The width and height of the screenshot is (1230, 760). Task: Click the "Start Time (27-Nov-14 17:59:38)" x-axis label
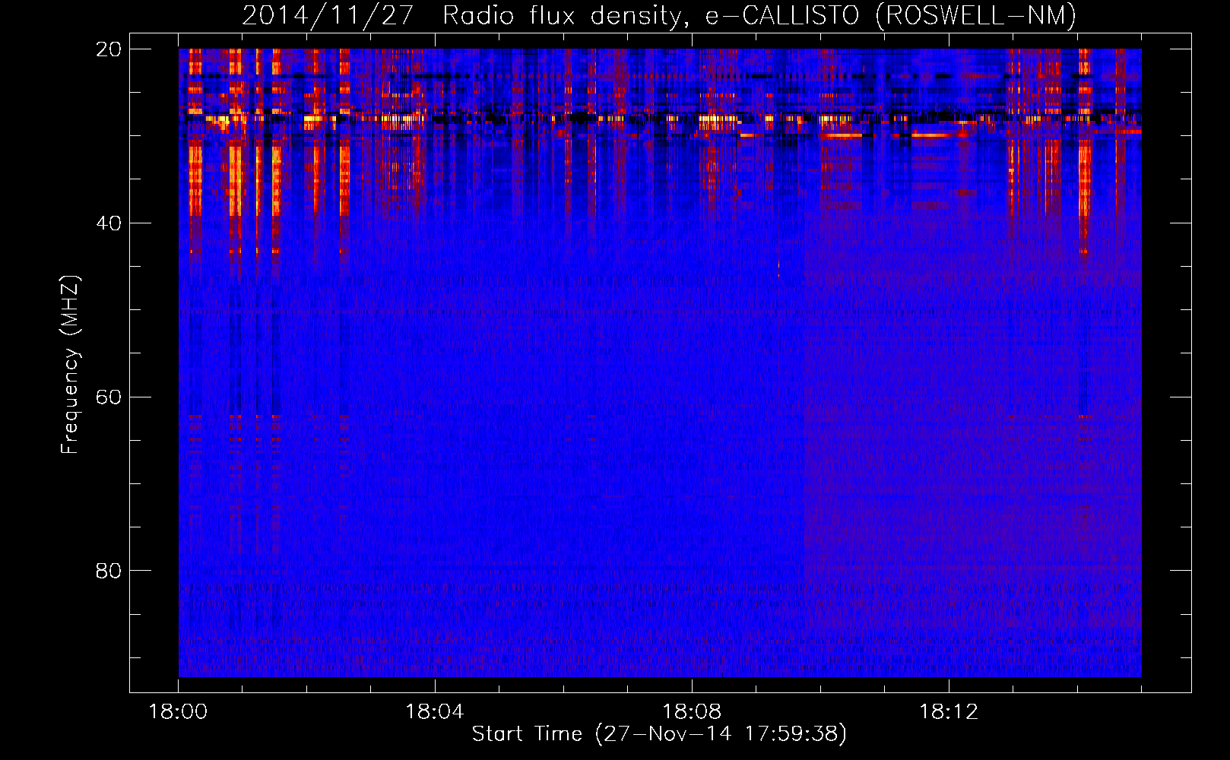coord(659,734)
